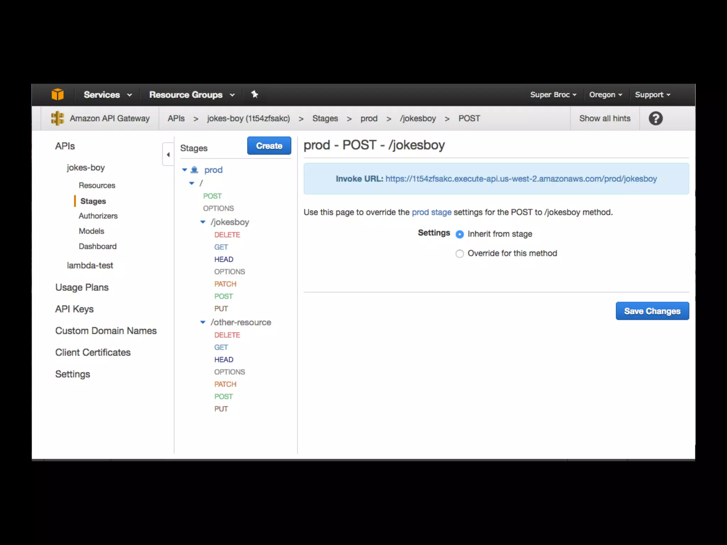Select the jokes-boy API in sidebar
Image resolution: width=727 pixels, height=545 pixels.
pos(86,167)
